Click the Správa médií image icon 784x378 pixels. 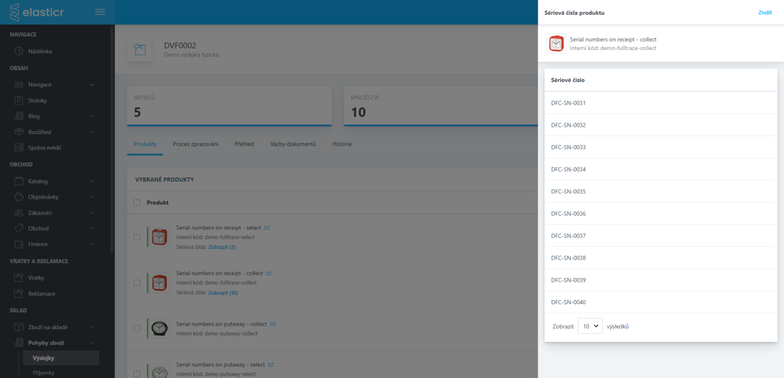(x=18, y=148)
